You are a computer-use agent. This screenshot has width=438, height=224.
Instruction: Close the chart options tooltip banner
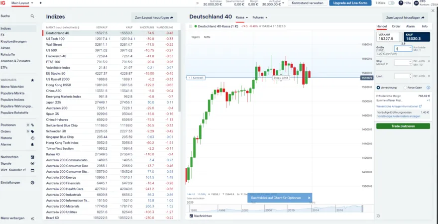click(x=309, y=198)
